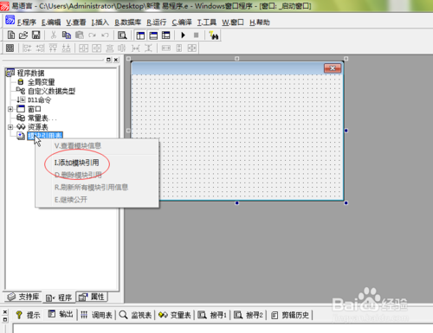Select Dll命令 in the tree
Screen dimensions: 433x333
[39, 100]
